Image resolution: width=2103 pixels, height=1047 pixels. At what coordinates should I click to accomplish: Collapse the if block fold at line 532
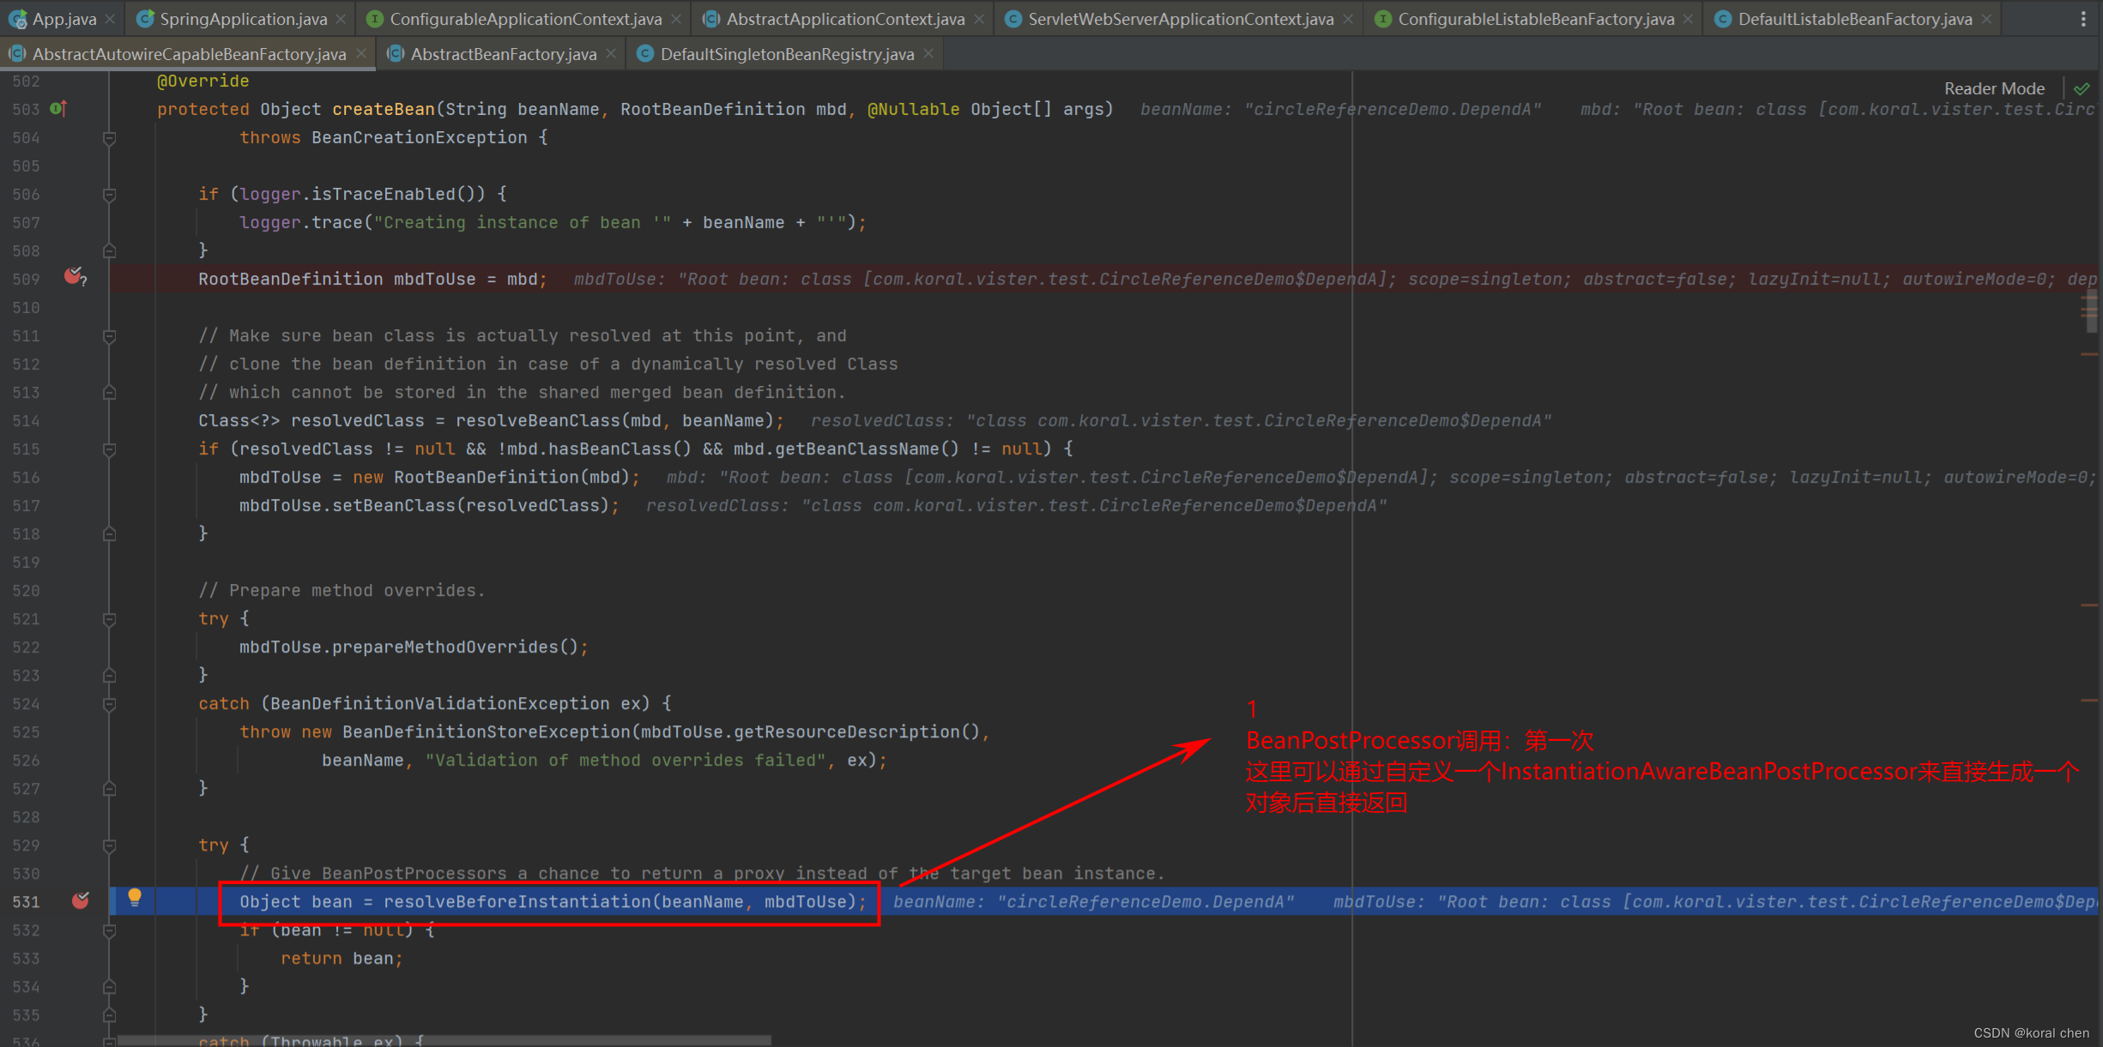[109, 930]
